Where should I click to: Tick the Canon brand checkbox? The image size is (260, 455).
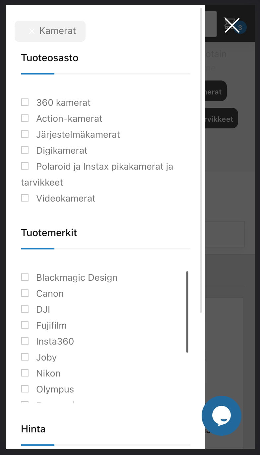(25, 293)
